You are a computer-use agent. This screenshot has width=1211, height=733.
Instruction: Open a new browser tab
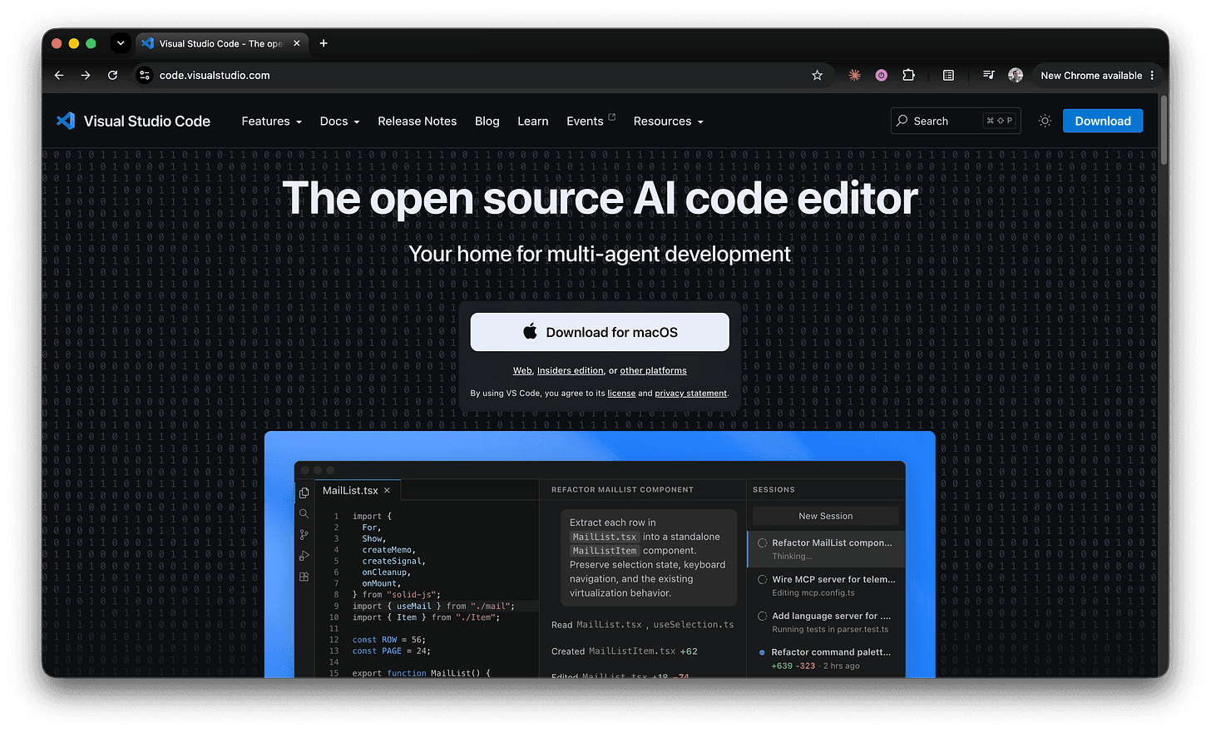coord(324,43)
